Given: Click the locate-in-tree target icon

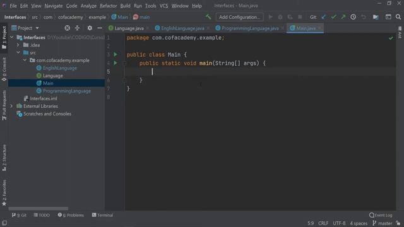Looking at the screenshot, I should click(x=68, y=28).
